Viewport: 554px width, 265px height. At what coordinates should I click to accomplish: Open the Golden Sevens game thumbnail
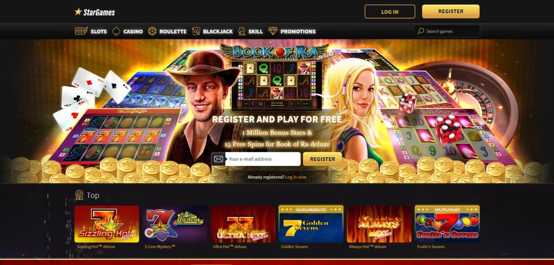[311, 224]
